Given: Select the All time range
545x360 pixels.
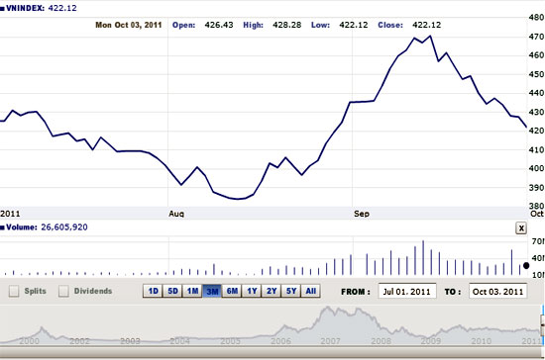Looking at the screenshot, I should click(x=311, y=291).
